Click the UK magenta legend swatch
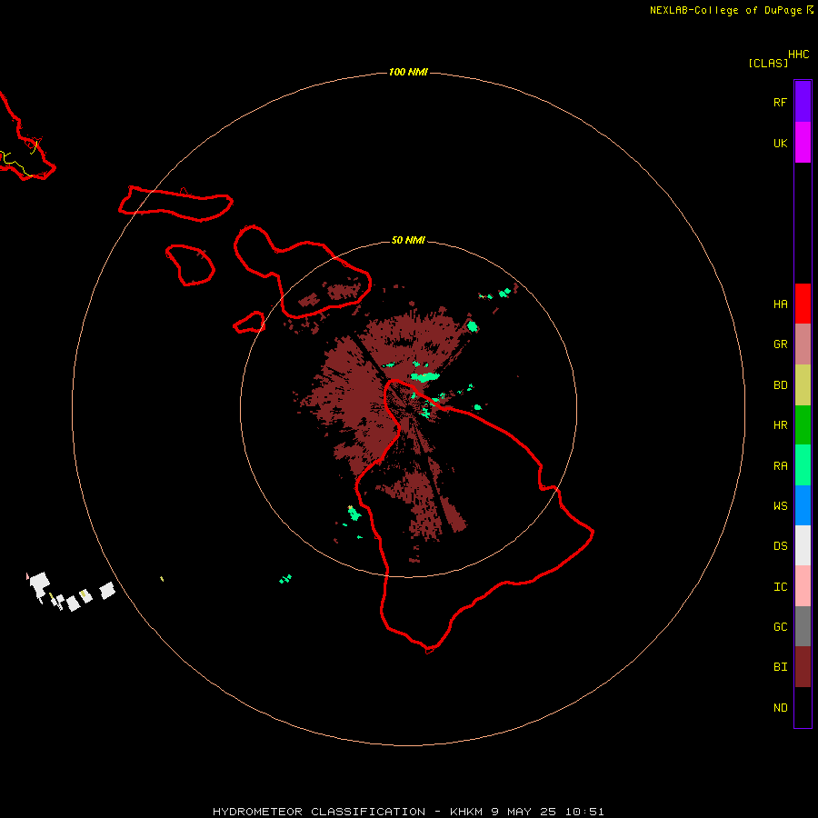This screenshot has height=818, width=818. pos(803,143)
